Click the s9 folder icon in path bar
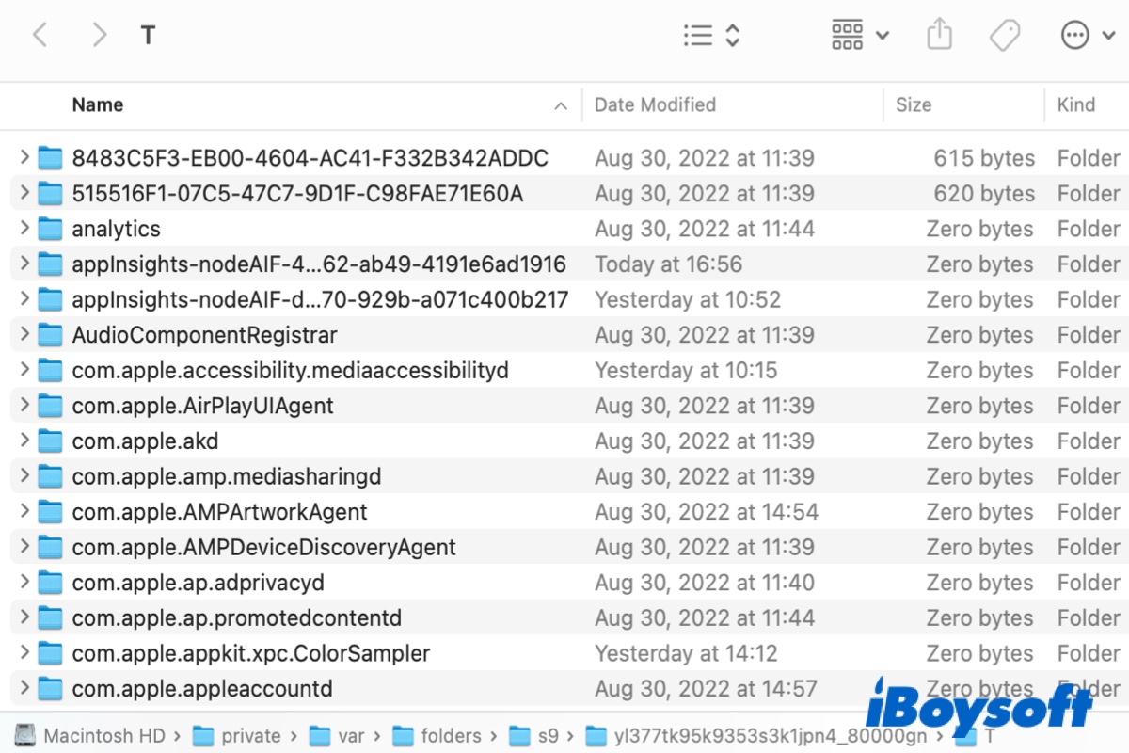Viewport: 1129px width, 753px height. (x=522, y=736)
